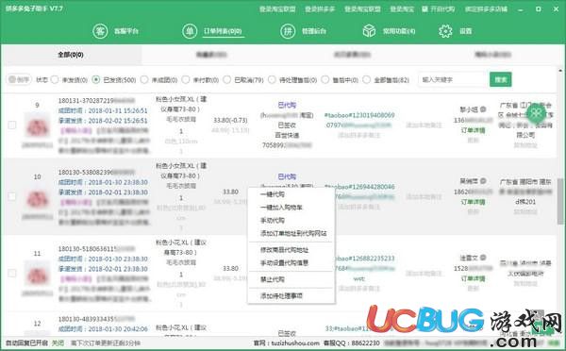Select the 售后中(0) radio filter
Screen dimensions: 566x351
(x=325, y=79)
